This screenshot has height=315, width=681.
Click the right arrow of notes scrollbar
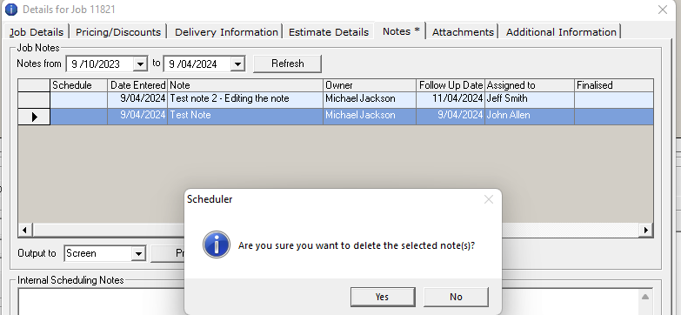click(646, 230)
